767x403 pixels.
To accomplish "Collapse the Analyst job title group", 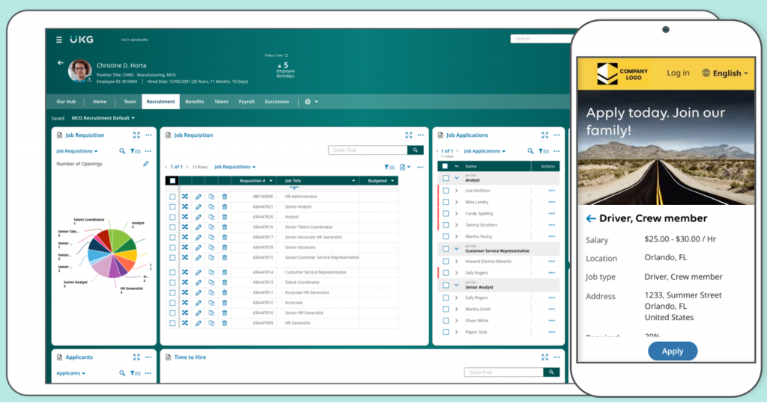I will (x=456, y=178).
